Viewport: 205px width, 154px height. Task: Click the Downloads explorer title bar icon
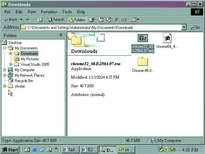[x=4, y=4]
